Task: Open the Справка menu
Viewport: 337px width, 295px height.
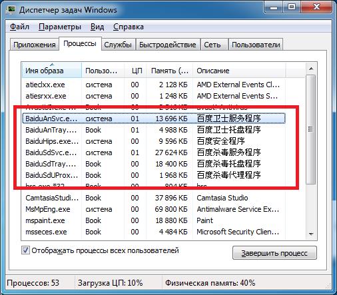Action: coord(129,27)
